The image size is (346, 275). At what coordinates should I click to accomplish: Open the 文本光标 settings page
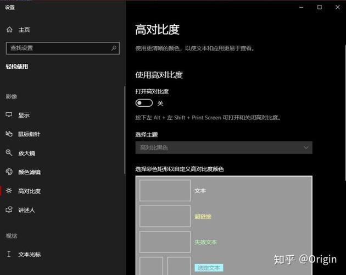tap(29, 255)
